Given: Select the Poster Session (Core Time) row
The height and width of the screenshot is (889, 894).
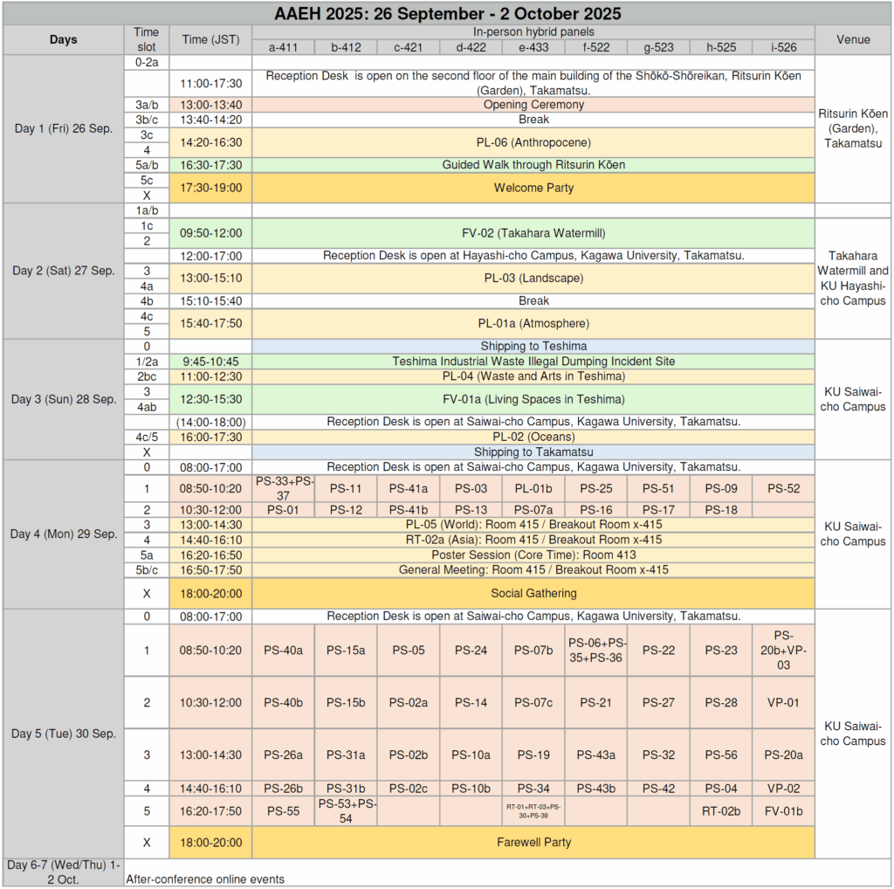Looking at the screenshot, I should (x=533, y=555).
